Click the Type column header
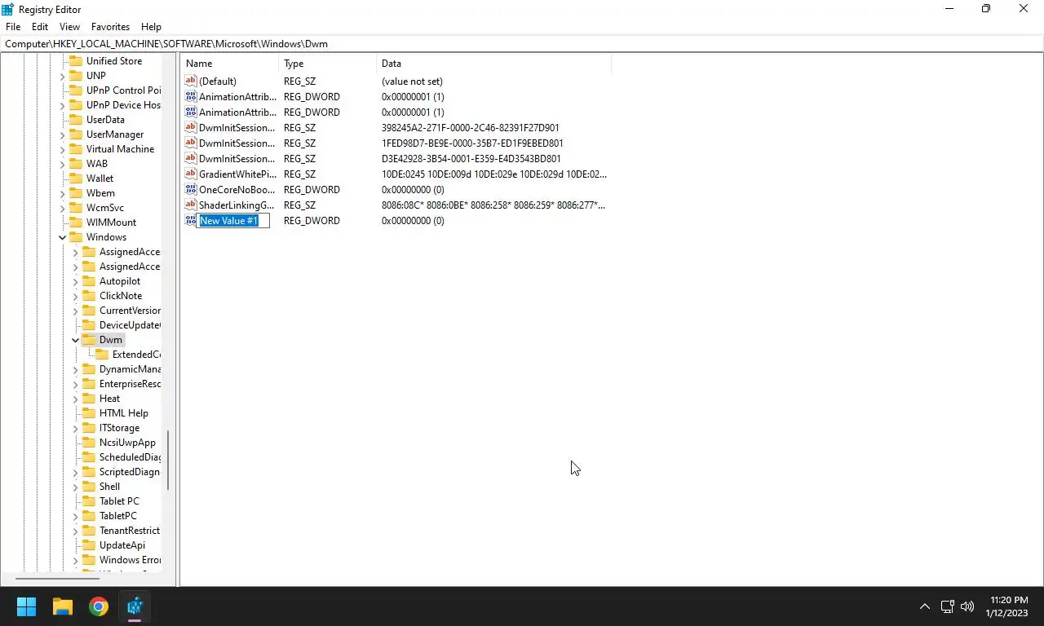This screenshot has height=626, width=1044. [x=328, y=64]
